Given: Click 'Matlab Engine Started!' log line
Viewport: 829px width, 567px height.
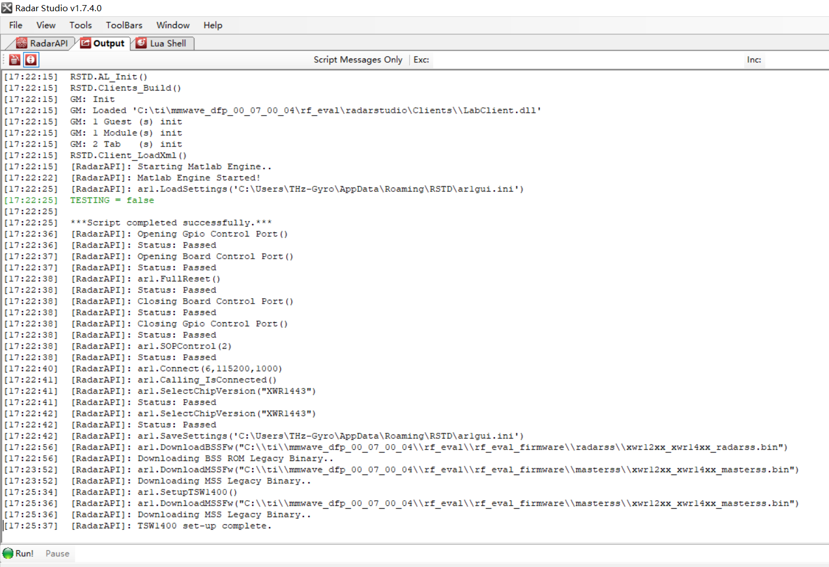Looking at the screenshot, I should (199, 178).
